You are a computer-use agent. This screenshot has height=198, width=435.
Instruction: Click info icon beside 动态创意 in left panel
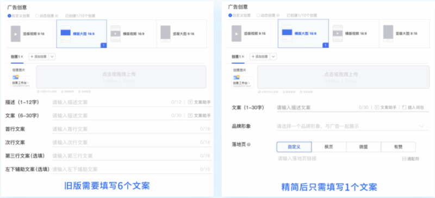pos(57,16)
